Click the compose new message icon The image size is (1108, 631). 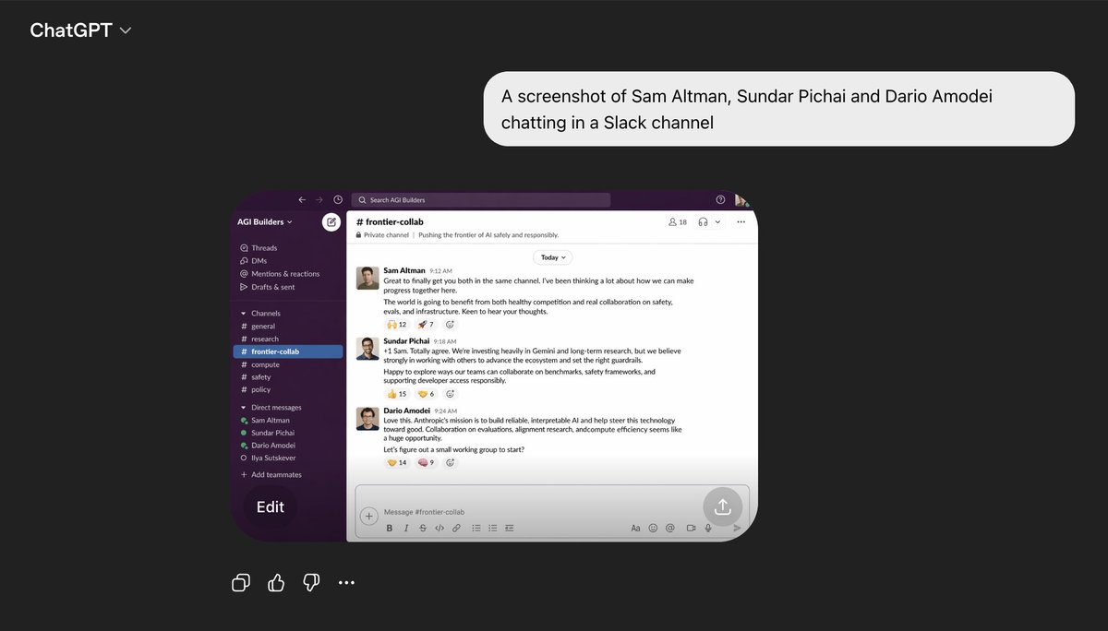pos(331,221)
